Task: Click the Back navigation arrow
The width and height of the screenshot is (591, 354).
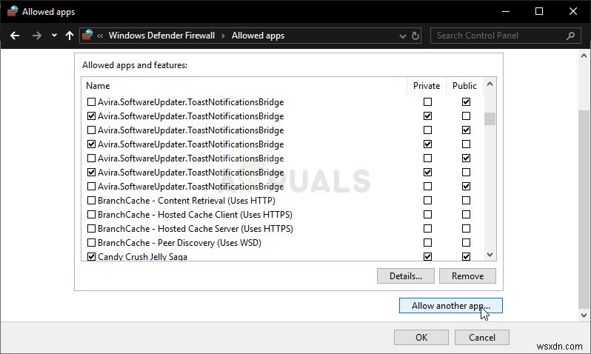Action: pos(15,35)
